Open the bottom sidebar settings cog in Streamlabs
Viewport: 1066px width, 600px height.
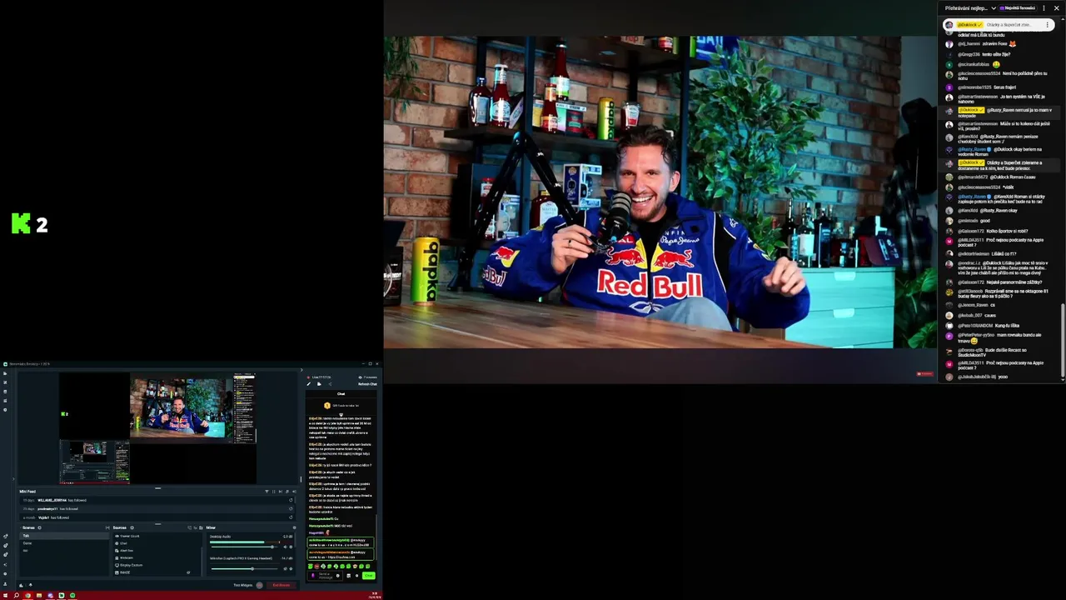[5, 573]
